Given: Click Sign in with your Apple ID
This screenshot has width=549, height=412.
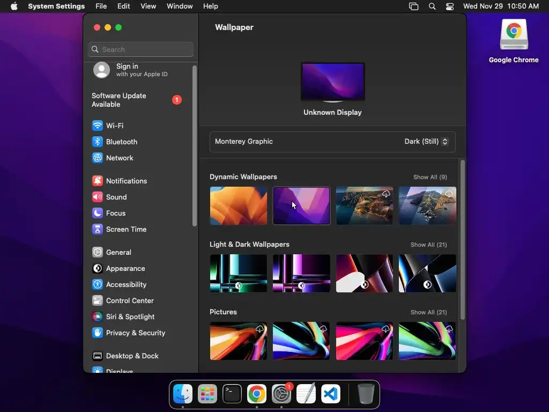Looking at the screenshot, I should [130, 70].
